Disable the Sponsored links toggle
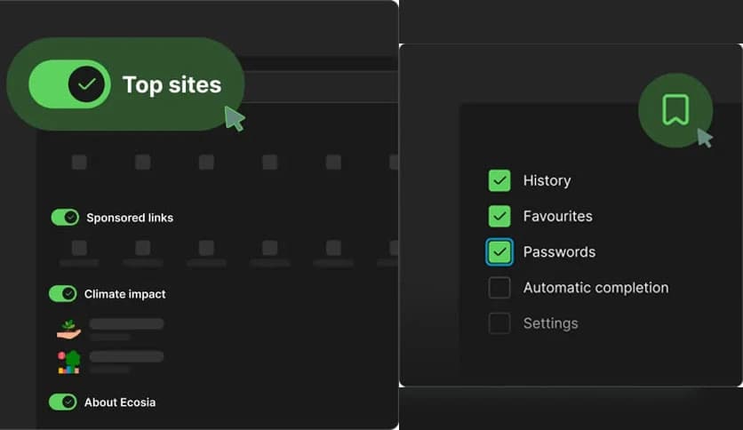 tap(65, 218)
